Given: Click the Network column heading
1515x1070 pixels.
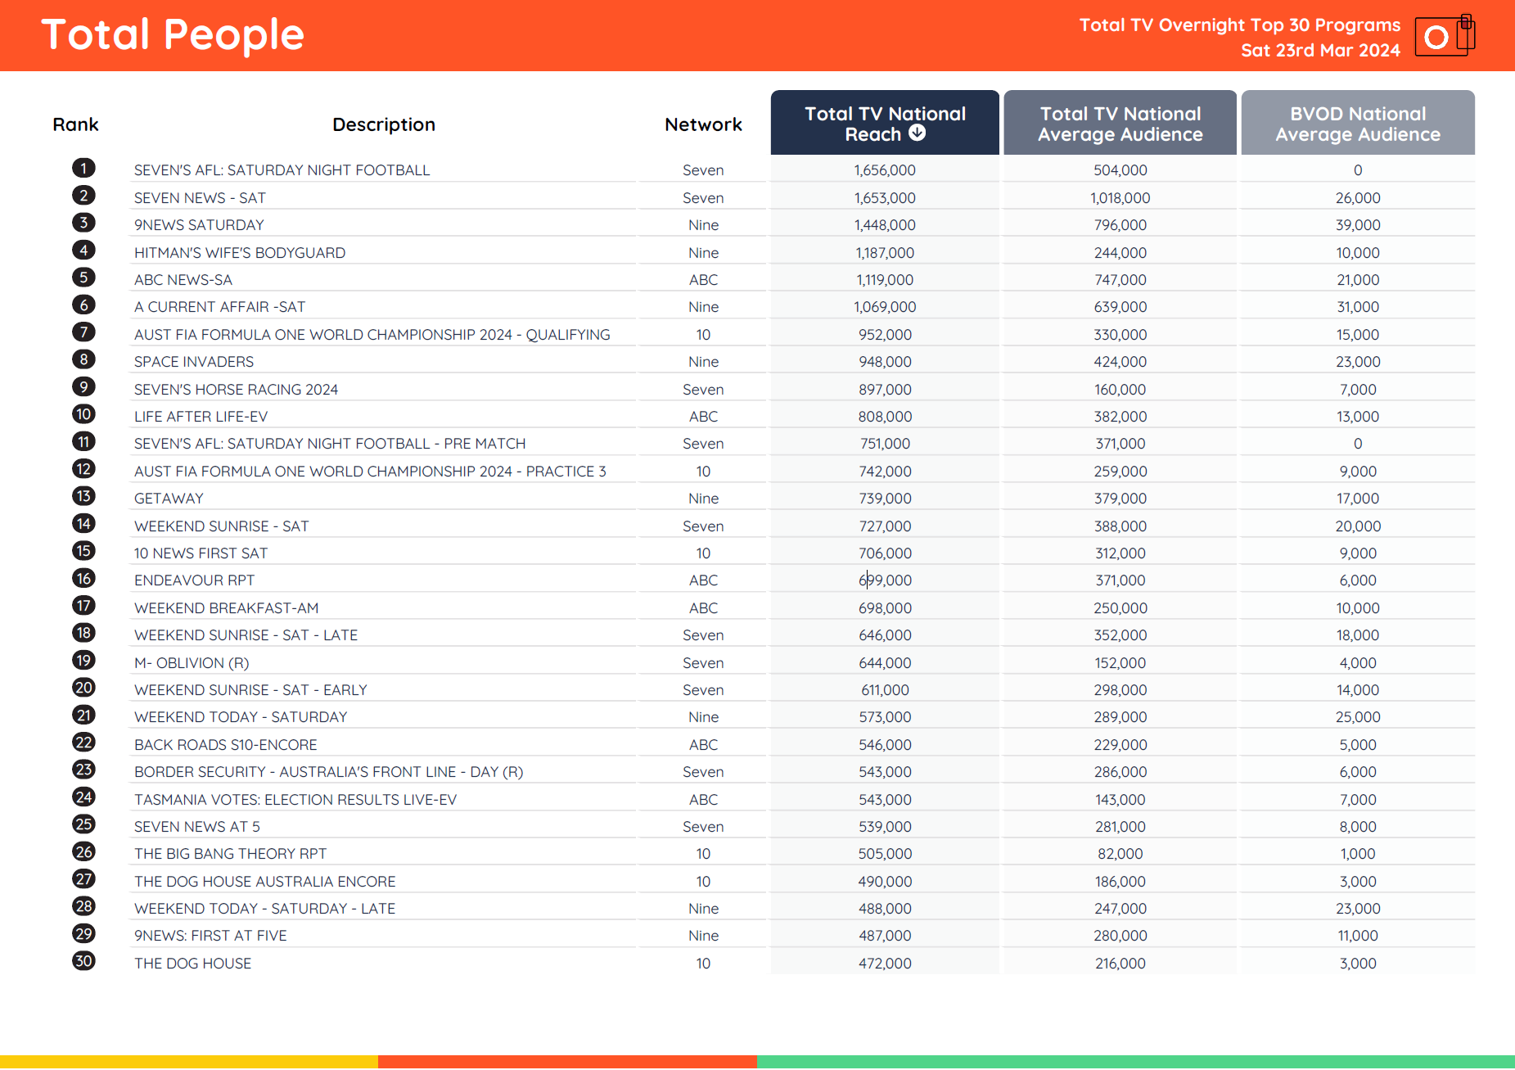Looking at the screenshot, I should tap(703, 124).
